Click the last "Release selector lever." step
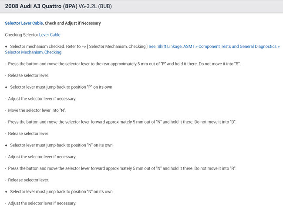The width and height of the screenshot is (283, 207). tap(30, 180)
